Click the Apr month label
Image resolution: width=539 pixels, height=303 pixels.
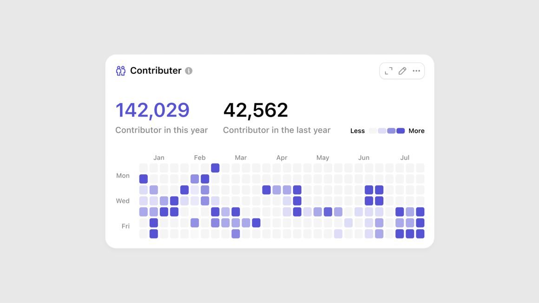tap(282, 158)
